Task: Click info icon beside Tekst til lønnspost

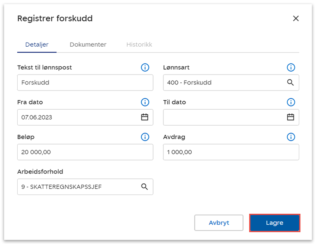Action: 145,68
